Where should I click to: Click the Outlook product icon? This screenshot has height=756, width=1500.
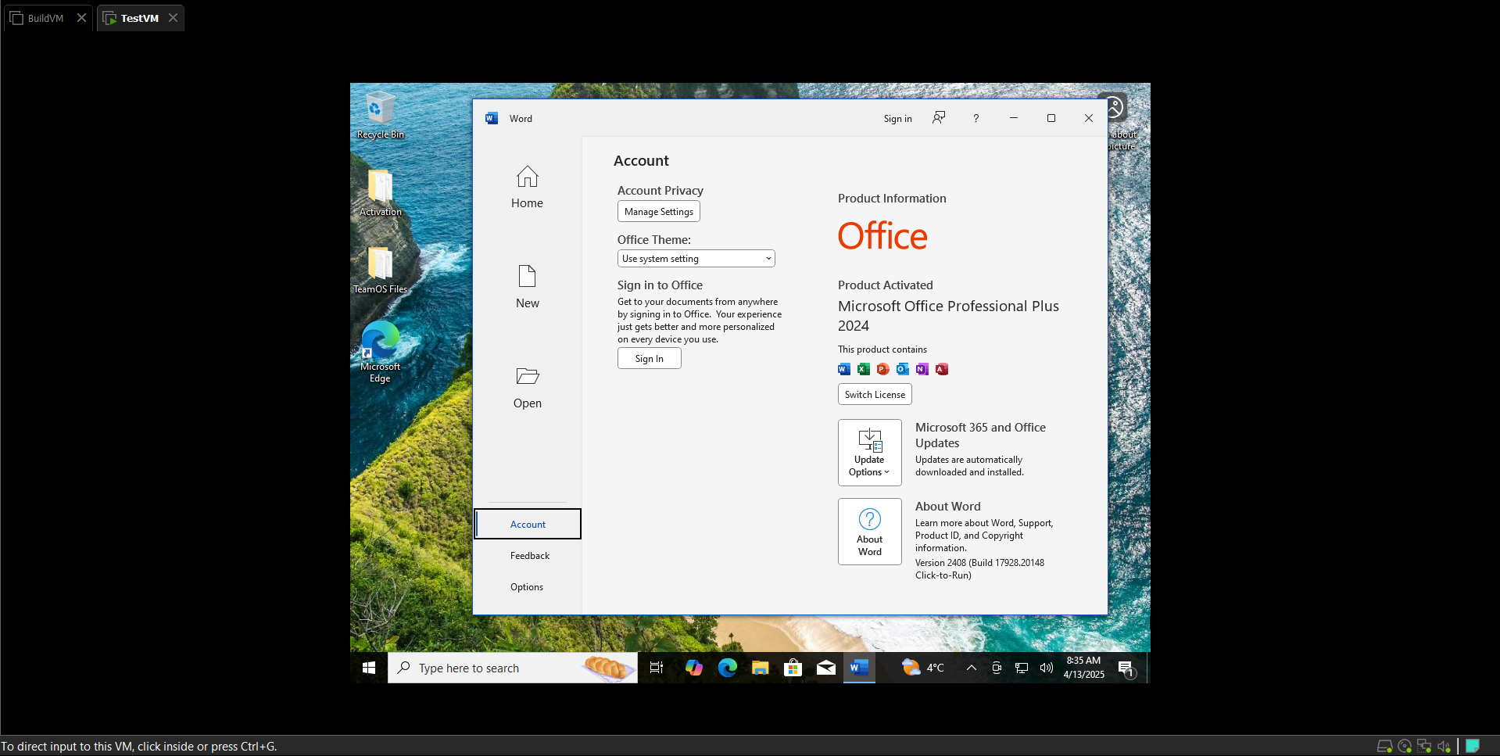click(903, 369)
